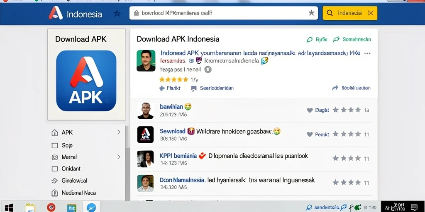
Task: Click the blue star beside Indonesia
Action: pos(117,13)
